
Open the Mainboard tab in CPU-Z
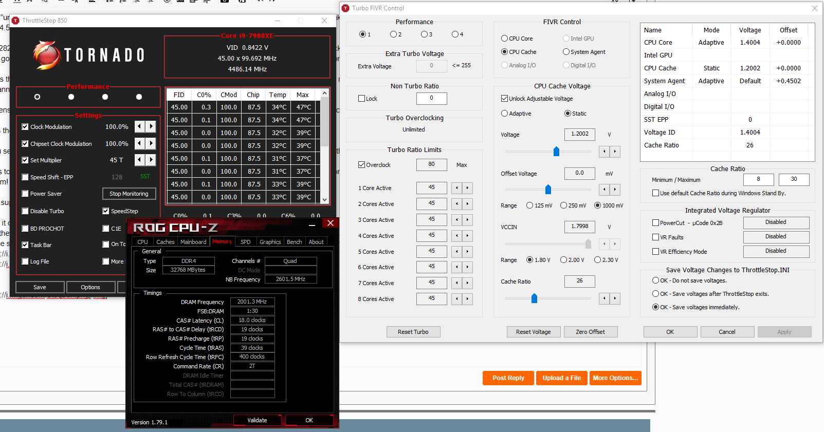(193, 242)
